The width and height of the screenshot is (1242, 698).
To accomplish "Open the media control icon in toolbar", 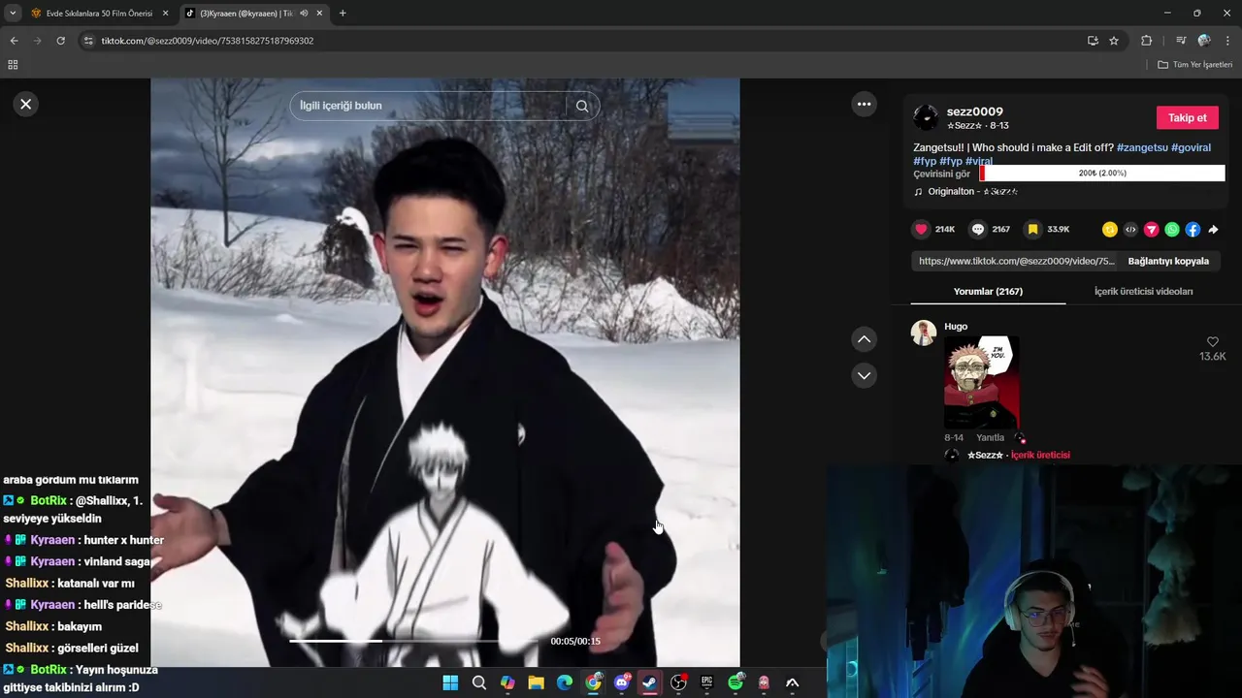I will pos(1181,41).
